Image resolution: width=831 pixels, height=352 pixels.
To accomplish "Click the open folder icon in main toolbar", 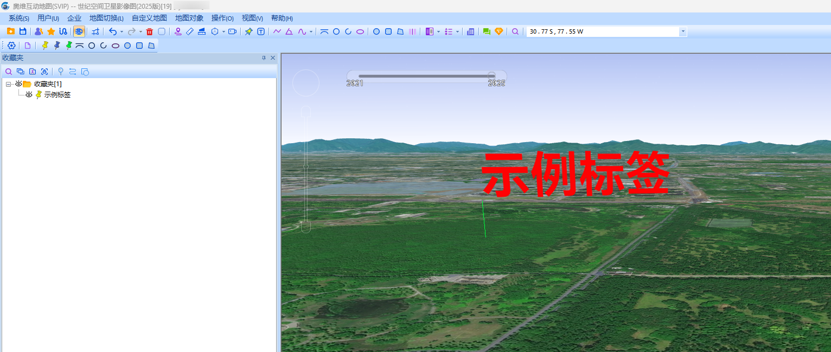I will pos(11,31).
